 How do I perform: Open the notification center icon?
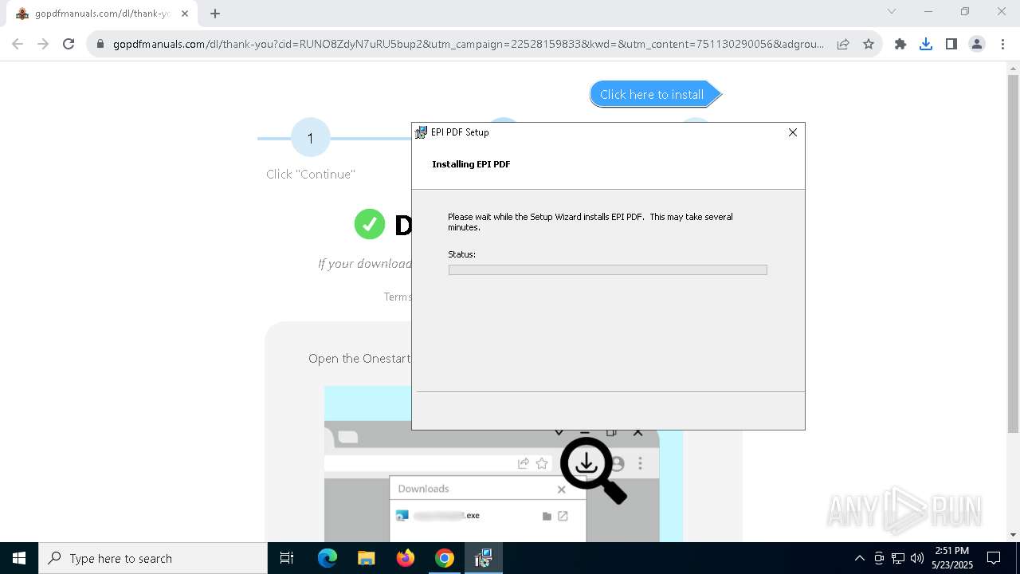[x=994, y=558]
